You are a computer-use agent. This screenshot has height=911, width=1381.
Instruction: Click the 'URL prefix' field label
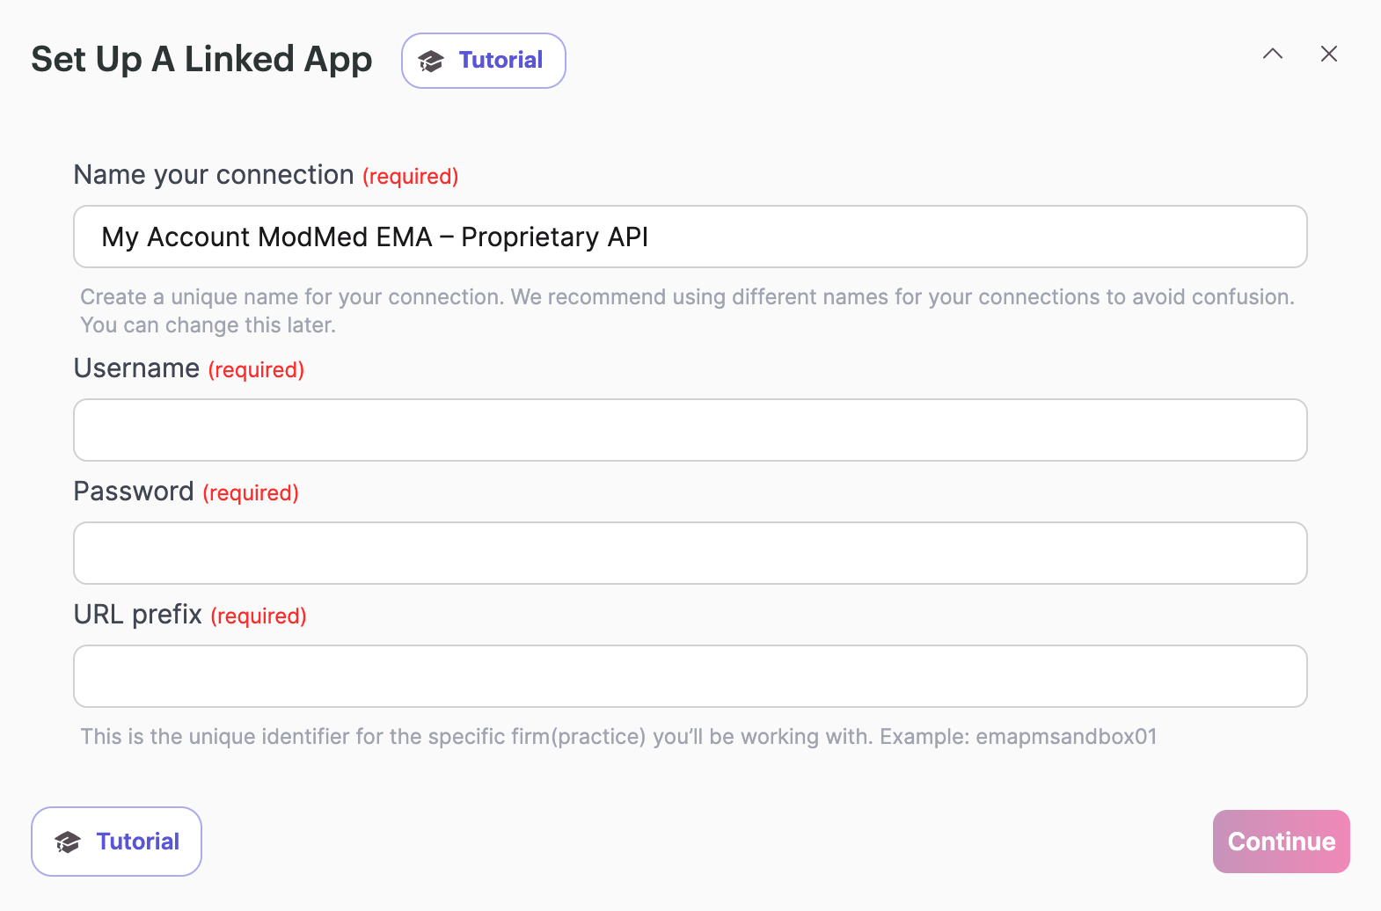pos(138,614)
